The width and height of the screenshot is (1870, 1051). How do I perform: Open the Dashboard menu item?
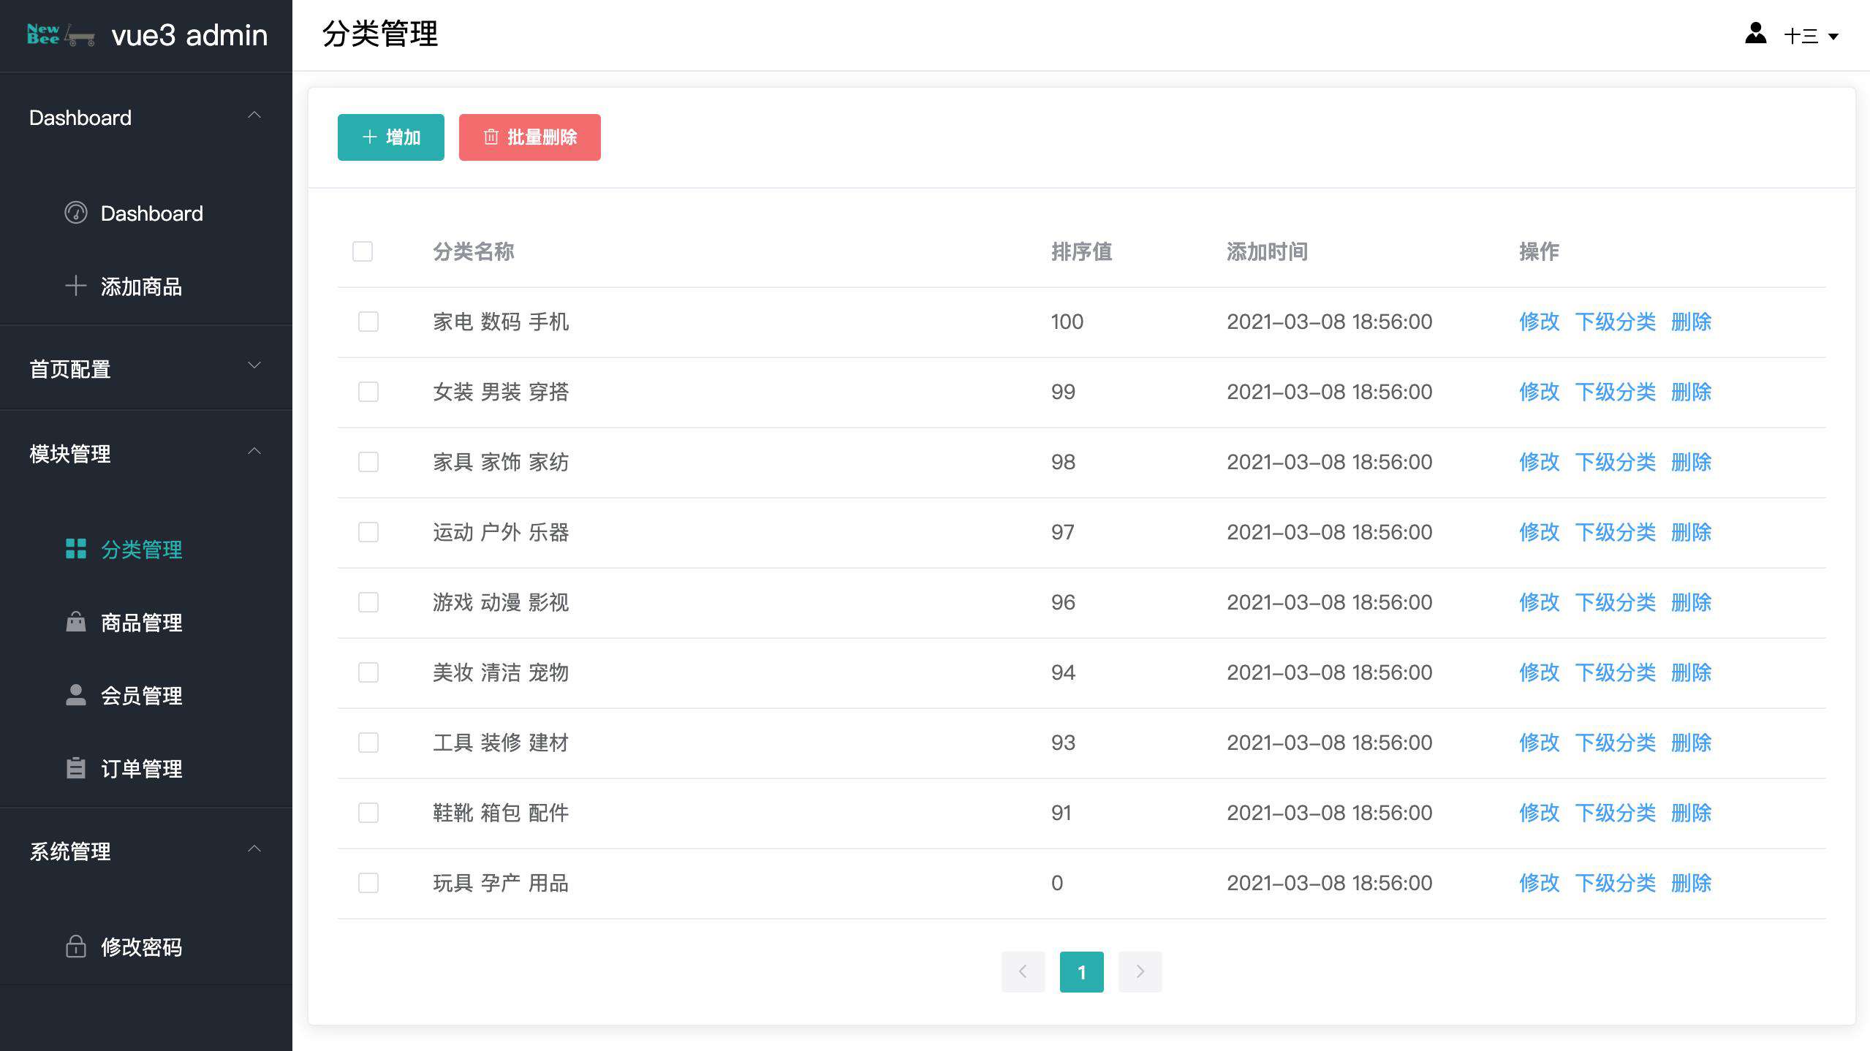146,213
